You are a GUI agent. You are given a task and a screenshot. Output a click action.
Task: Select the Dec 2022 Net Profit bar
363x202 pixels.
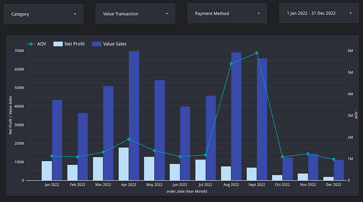click(328, 179)
